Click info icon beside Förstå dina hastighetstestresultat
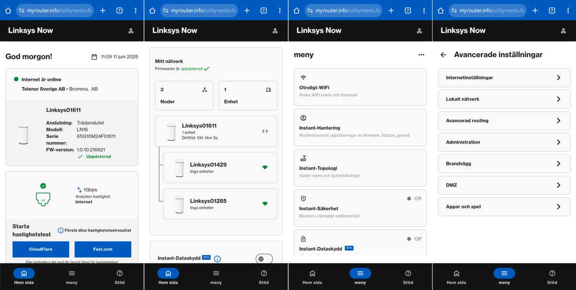 point(60,231)
